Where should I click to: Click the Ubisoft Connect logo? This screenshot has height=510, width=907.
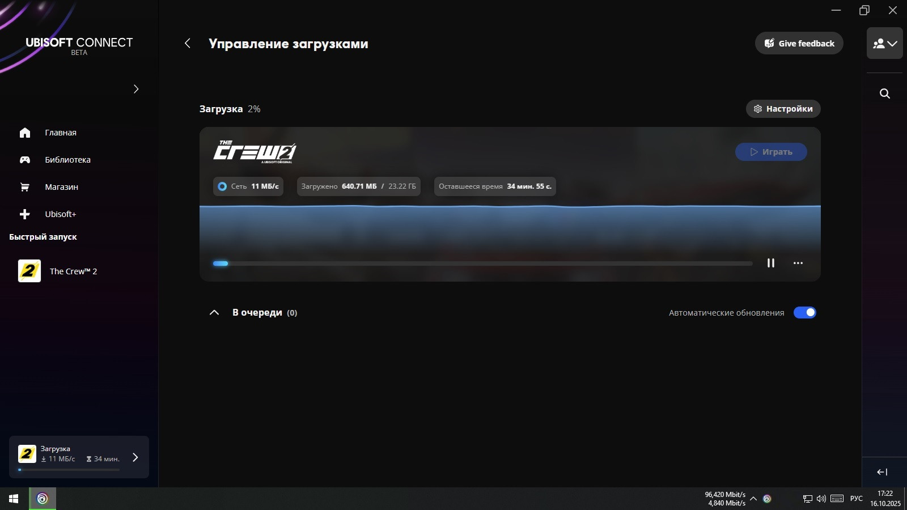[x=79, y=45]
